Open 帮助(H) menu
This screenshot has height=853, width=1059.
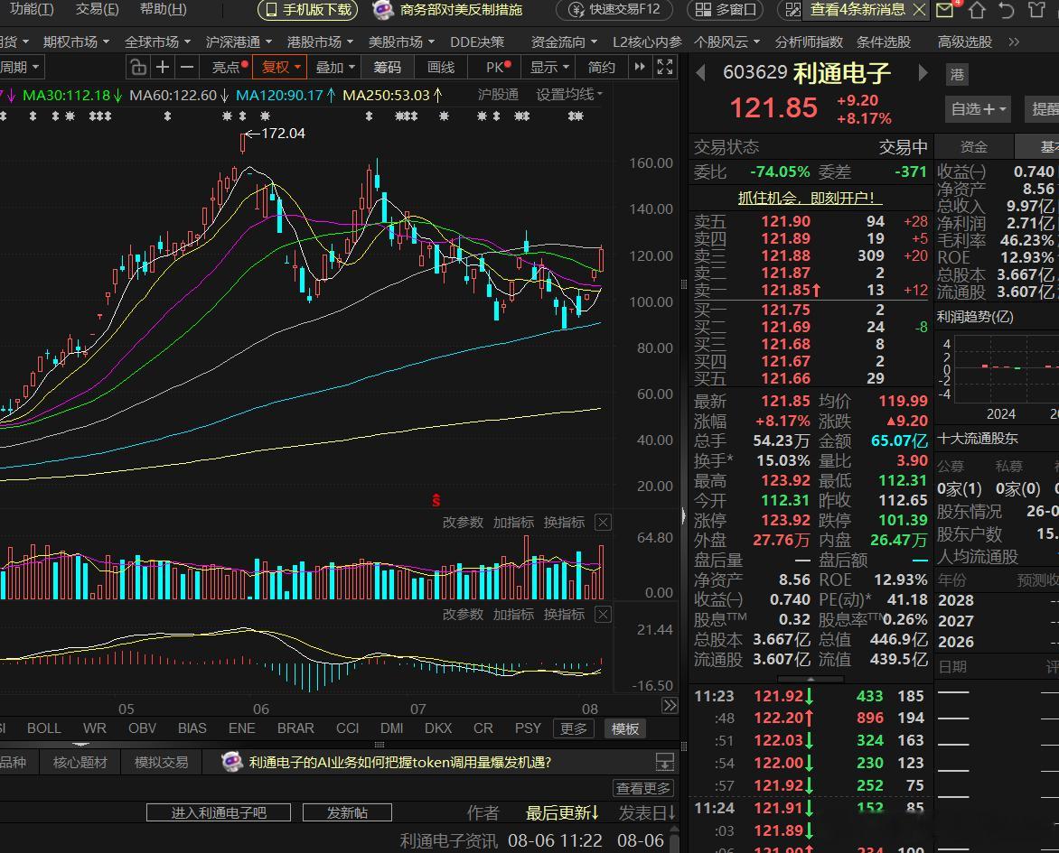tap(163, 9)
